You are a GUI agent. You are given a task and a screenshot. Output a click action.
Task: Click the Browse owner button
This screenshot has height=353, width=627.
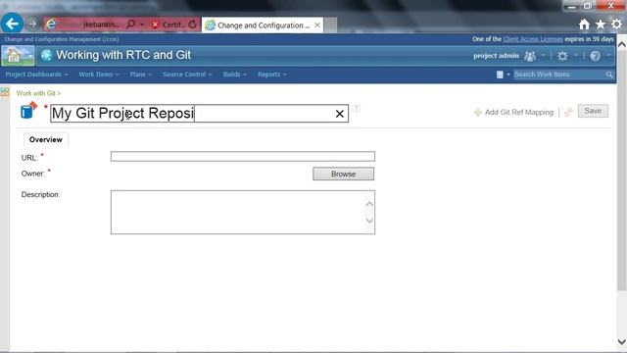[344, 174]
